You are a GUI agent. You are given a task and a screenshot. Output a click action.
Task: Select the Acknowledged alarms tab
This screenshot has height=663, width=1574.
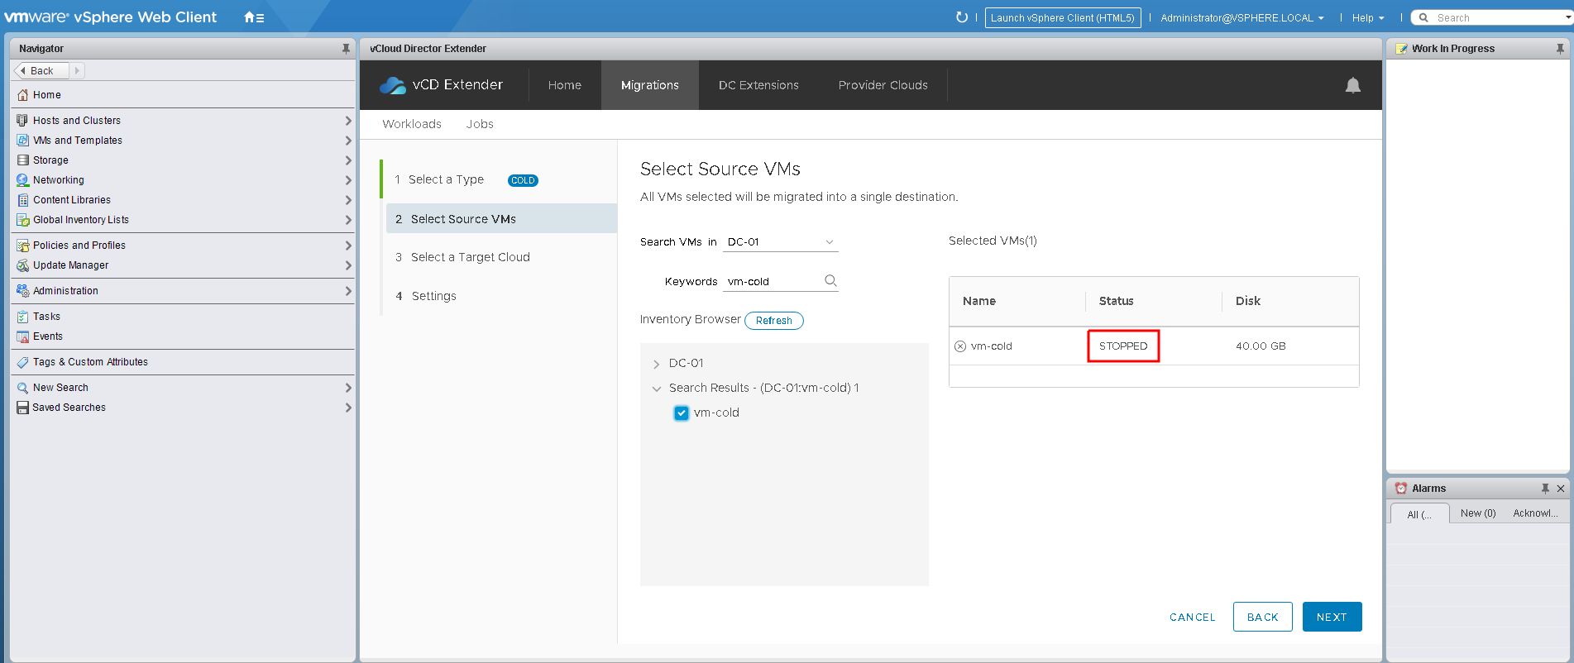tap(1535, 513)
